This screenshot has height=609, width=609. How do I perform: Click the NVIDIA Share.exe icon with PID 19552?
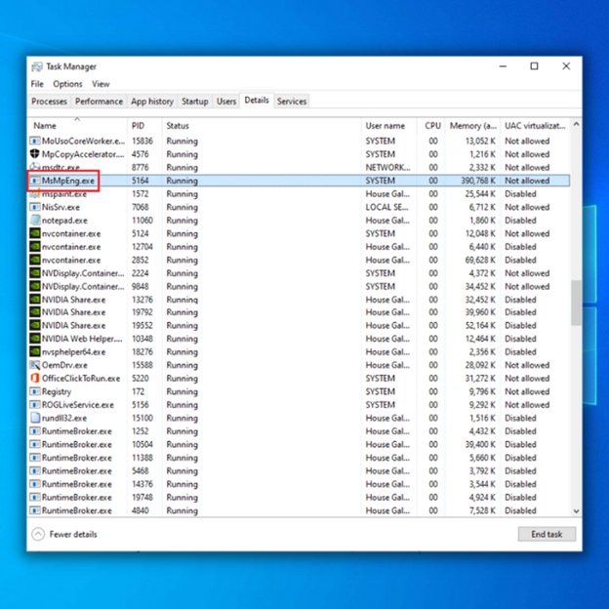pos(35,325)
